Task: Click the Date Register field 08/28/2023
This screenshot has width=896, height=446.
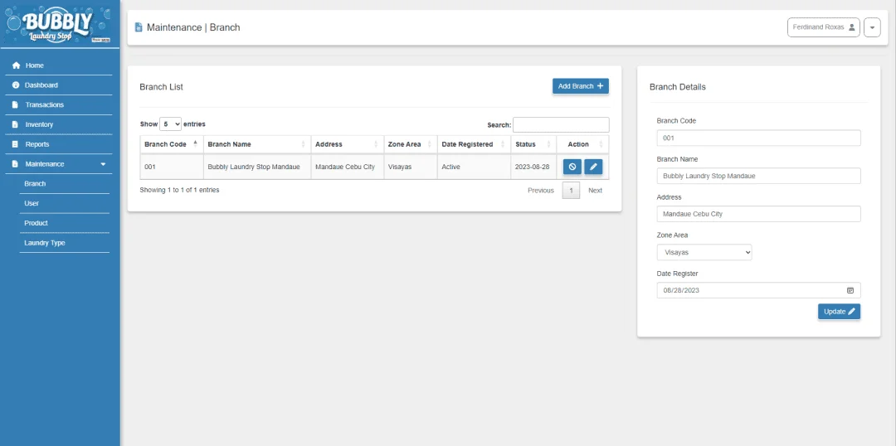Action: pyautogui.click(x=758, y=290)
